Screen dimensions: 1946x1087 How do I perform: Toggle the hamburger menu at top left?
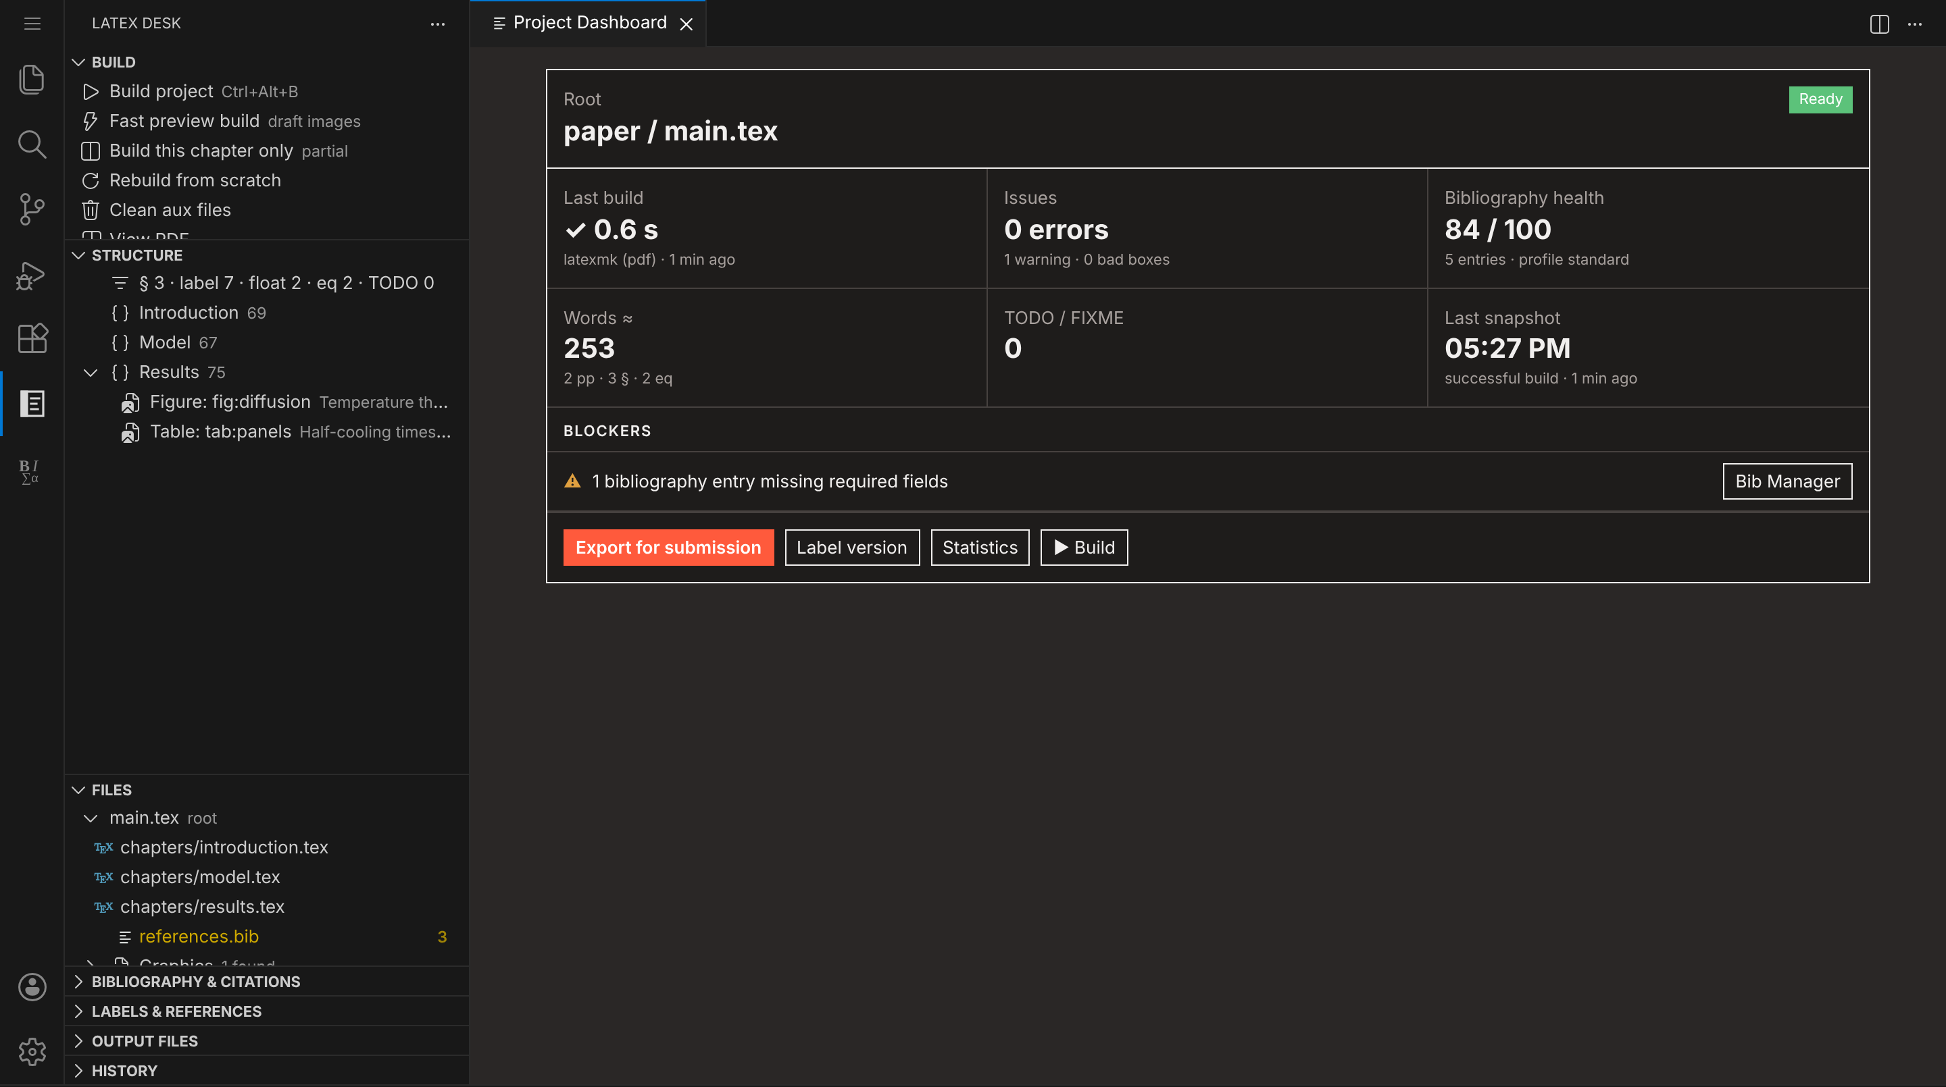click(32, 24)
